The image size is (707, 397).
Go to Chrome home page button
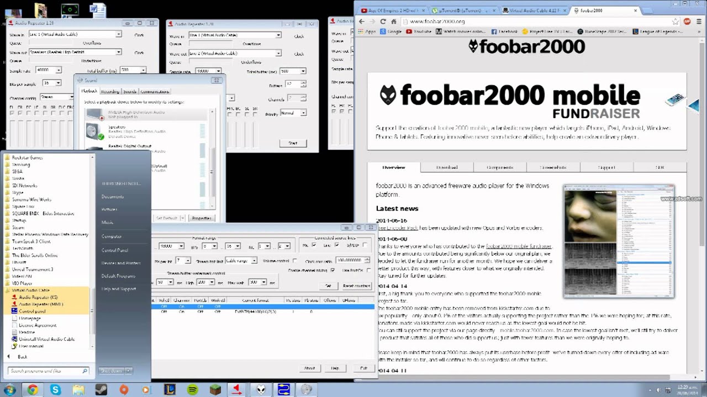[394, 22]
